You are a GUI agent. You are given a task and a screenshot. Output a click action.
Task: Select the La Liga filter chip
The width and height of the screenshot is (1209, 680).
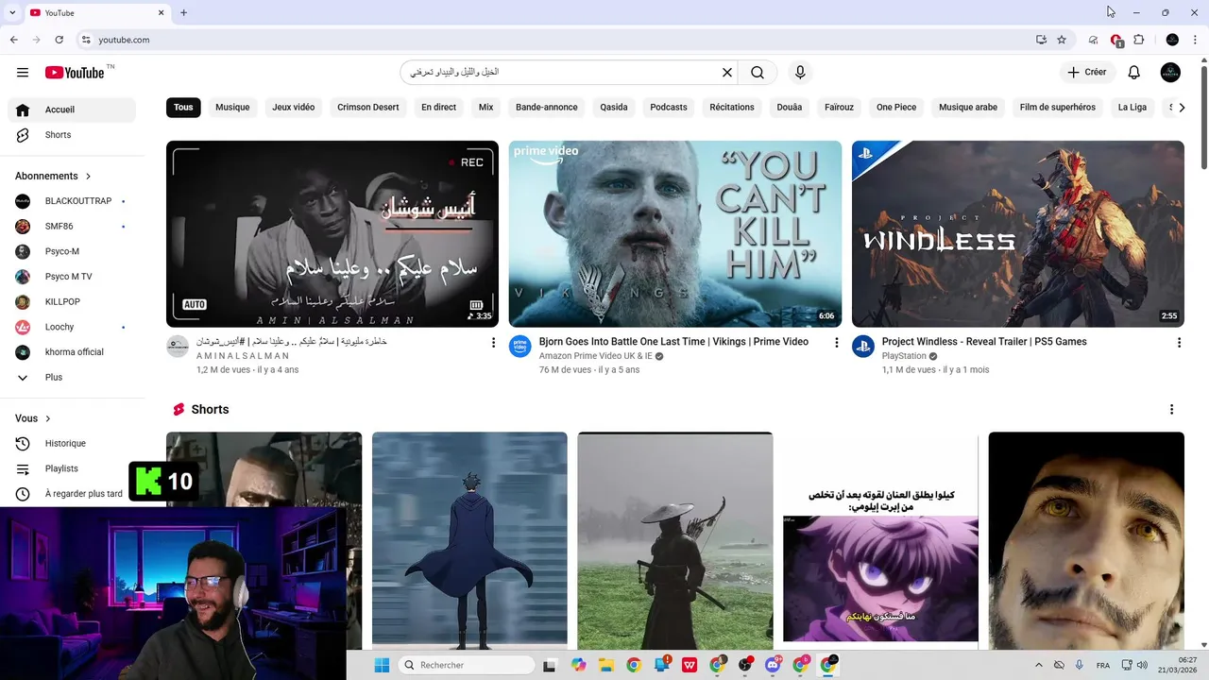(x=1132, y=108)
